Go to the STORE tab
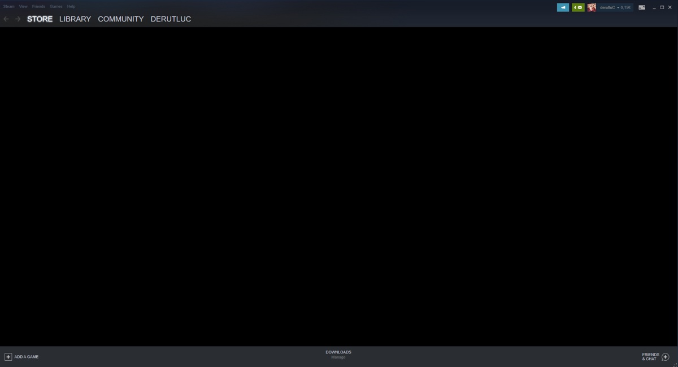The width and height of the screenshot is (678, 367). click(x=40, y=19)
